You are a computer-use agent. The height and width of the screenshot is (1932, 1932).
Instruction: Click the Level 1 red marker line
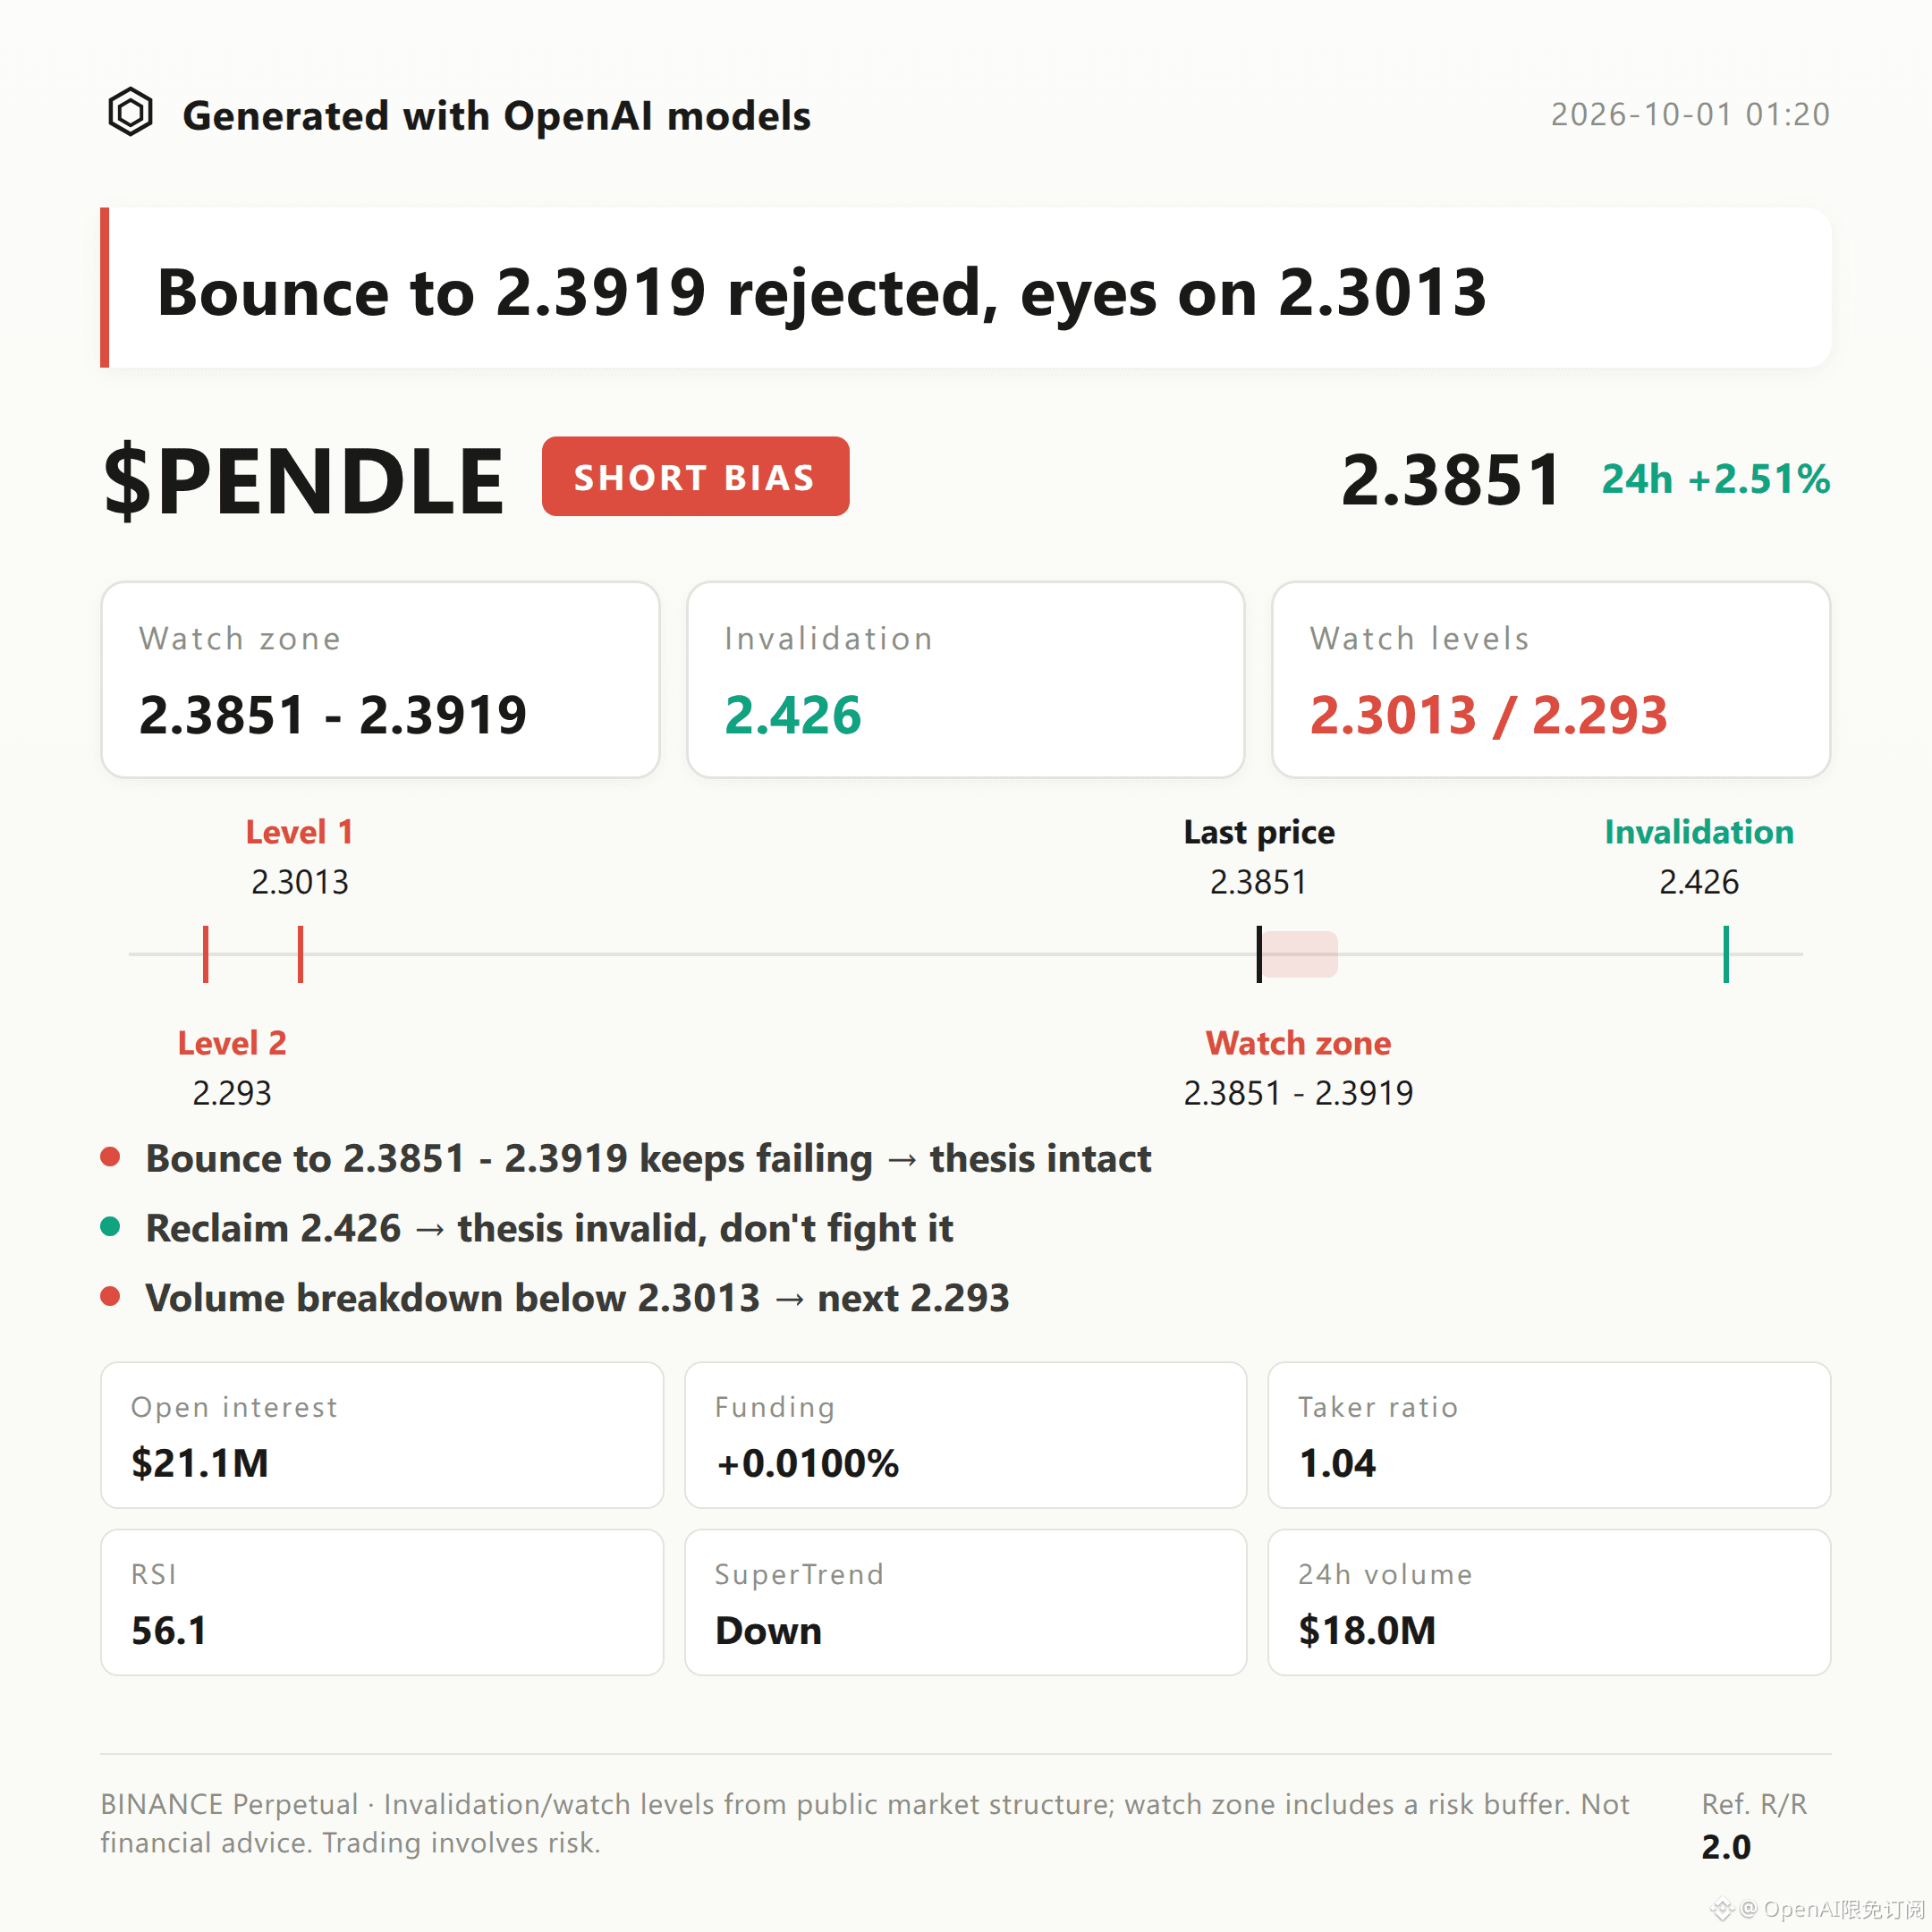click(x=300, y=954)
